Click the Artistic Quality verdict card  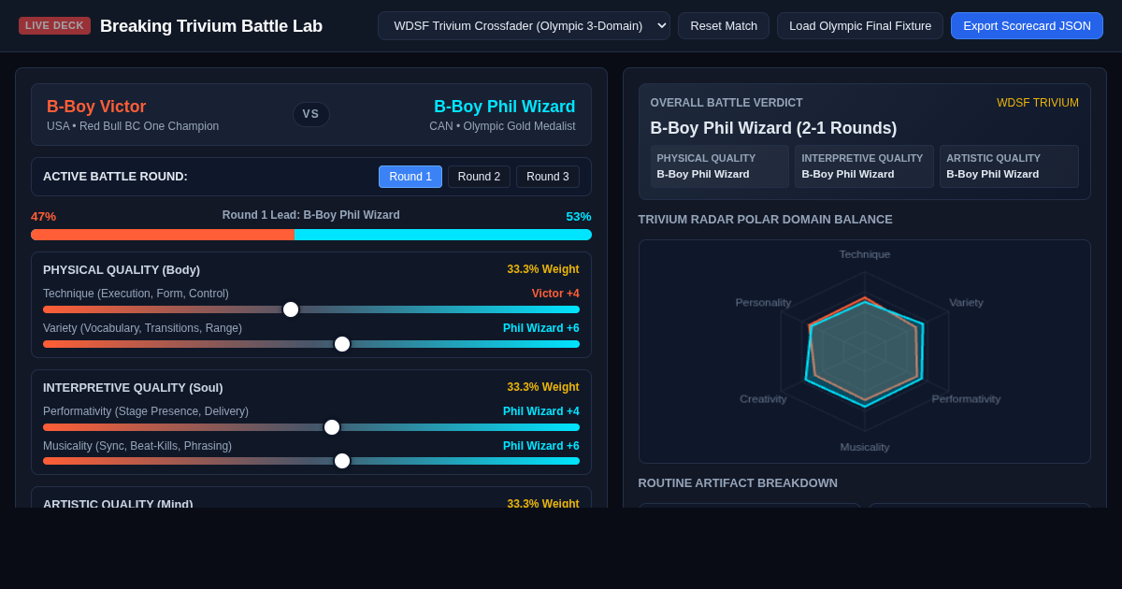pyautogui.click(x=1009, y=166)
